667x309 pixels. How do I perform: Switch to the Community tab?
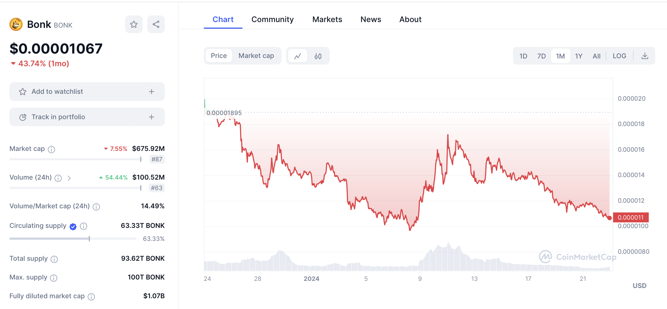(272, 19)
